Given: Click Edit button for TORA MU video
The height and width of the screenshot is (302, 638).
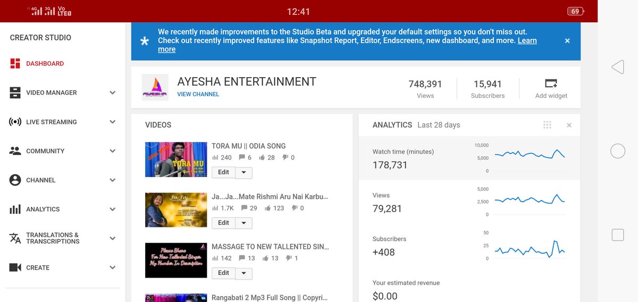Looking at the screenshot, I should (223, 172).
